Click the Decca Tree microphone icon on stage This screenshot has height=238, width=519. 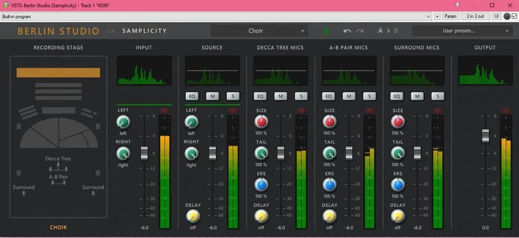pyautogui.click(x=58, y=167)
